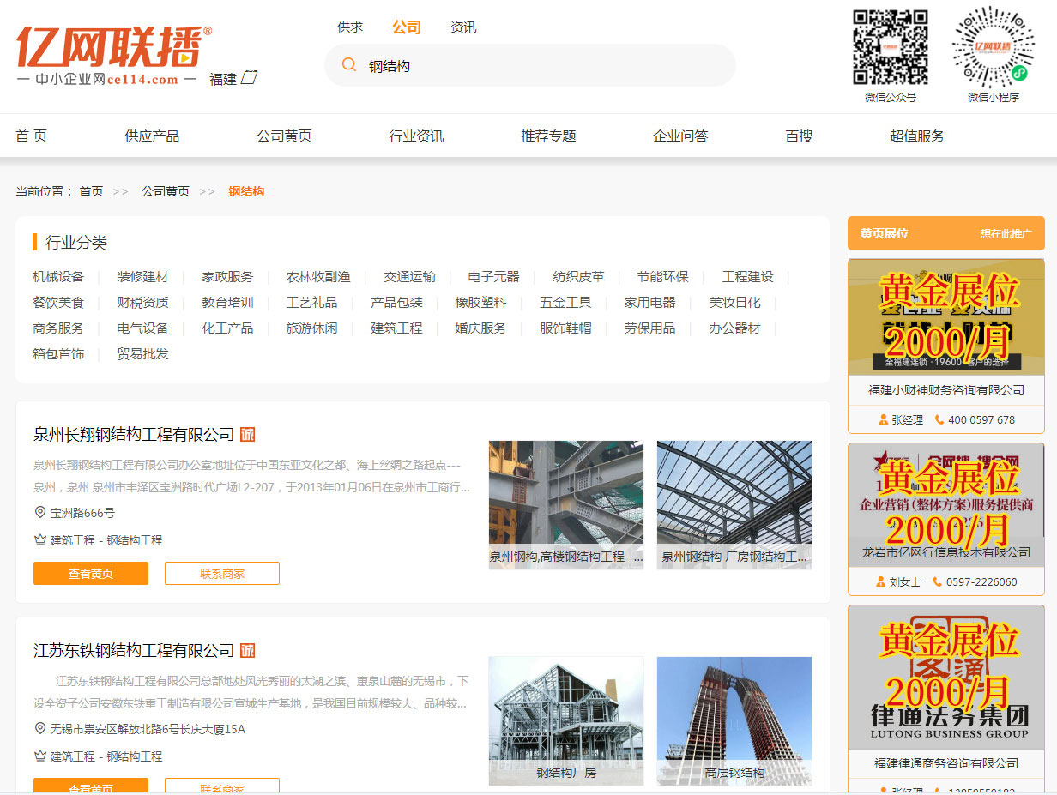Click the crown icon beside 泉州长翔's 建筑工程 category

(x=39, y=540)
